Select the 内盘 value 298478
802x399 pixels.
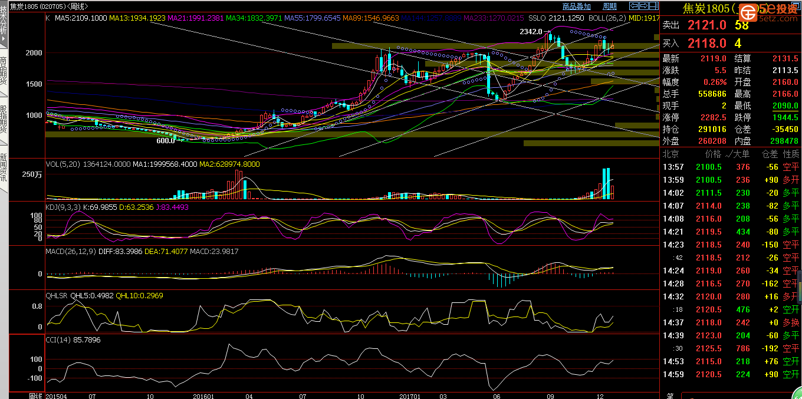[x=784, y=141]
